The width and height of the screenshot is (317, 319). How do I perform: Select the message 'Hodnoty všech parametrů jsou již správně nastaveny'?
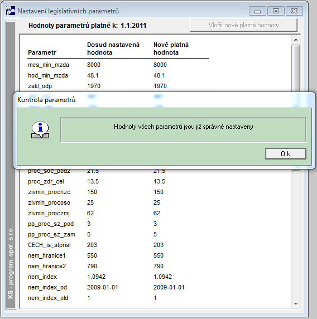coord(183,127)
